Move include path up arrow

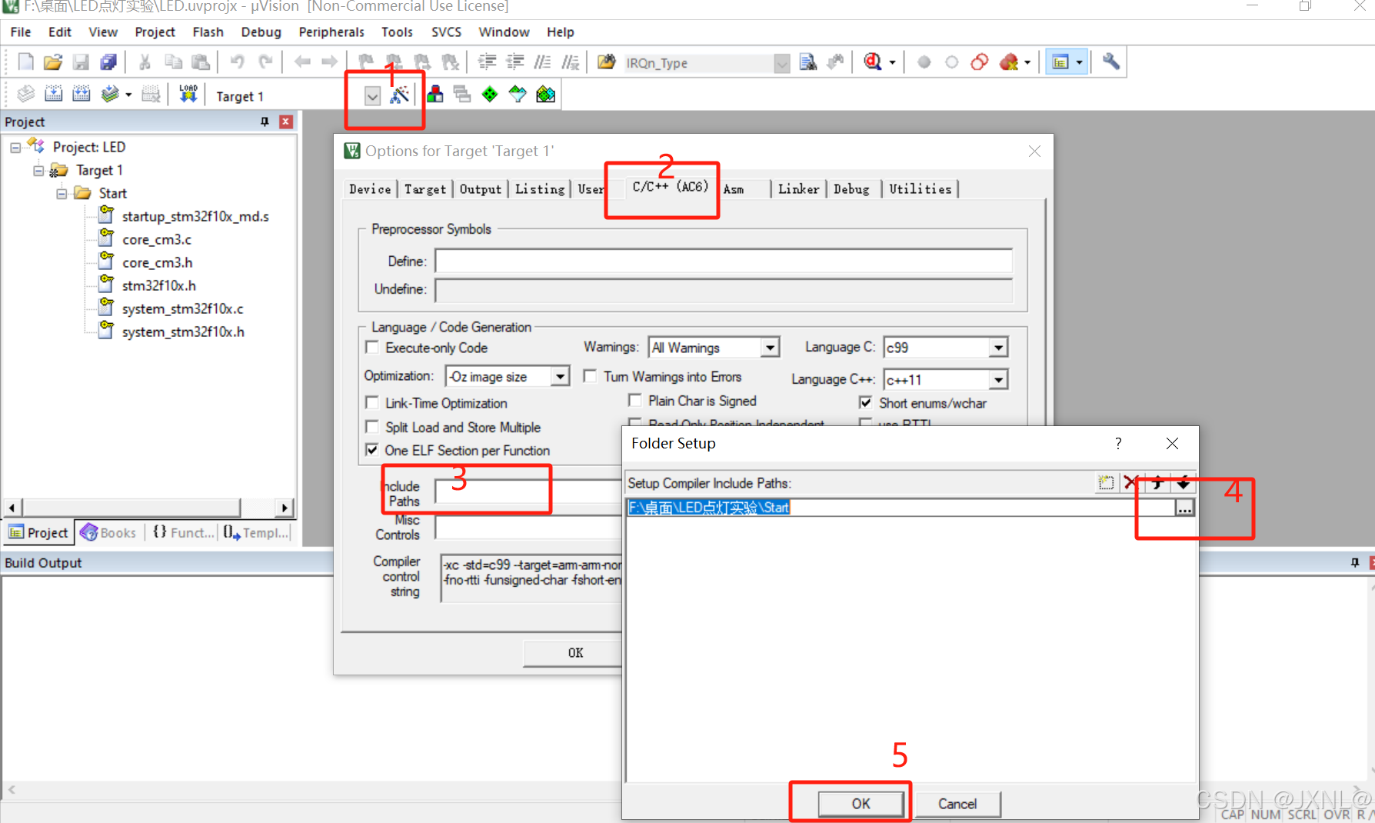point(1157,483)
